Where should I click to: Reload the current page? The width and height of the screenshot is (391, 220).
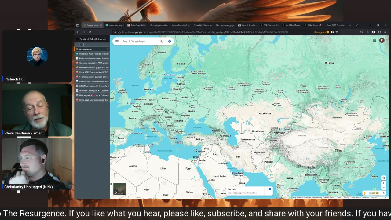click(x=90, y=32)
